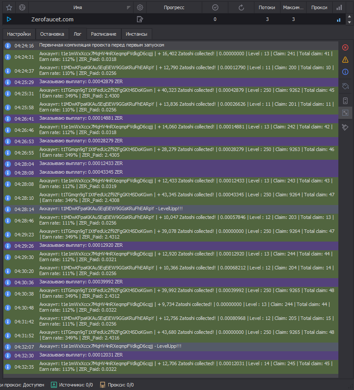Decrease value with the row's down arrow
The image size is (354, 390).
(x=349, y=22)
